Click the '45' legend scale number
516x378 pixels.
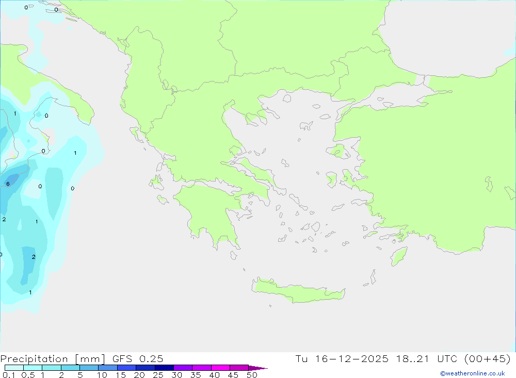pyautogui.click(x=233, y=375)
